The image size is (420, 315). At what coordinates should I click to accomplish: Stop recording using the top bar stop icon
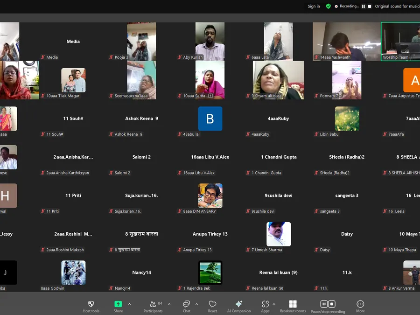click(x=370, y=7)
